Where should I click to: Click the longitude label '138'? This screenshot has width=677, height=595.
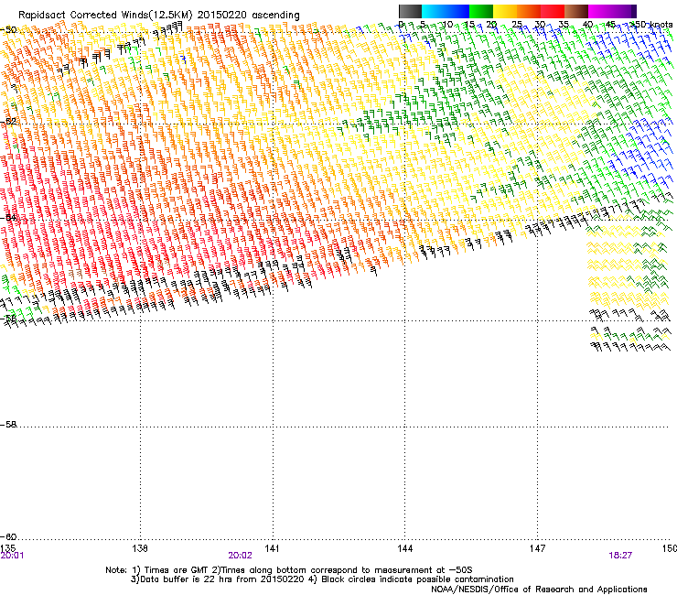tap(140, 548)
